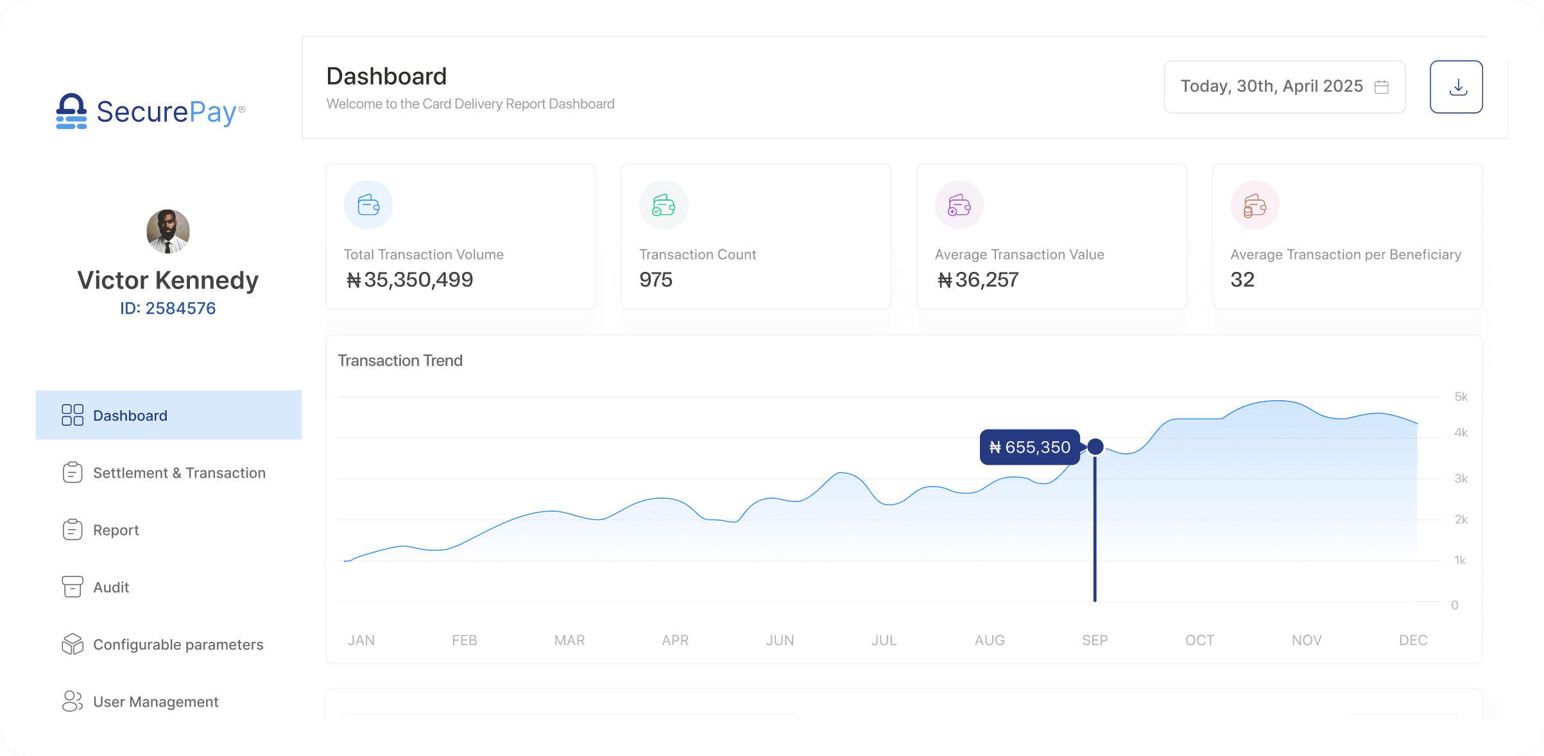Screen dimensions: 1544x756
Task: Click the Total Transaction Volume wallet icon
Action: coord(368,205)
